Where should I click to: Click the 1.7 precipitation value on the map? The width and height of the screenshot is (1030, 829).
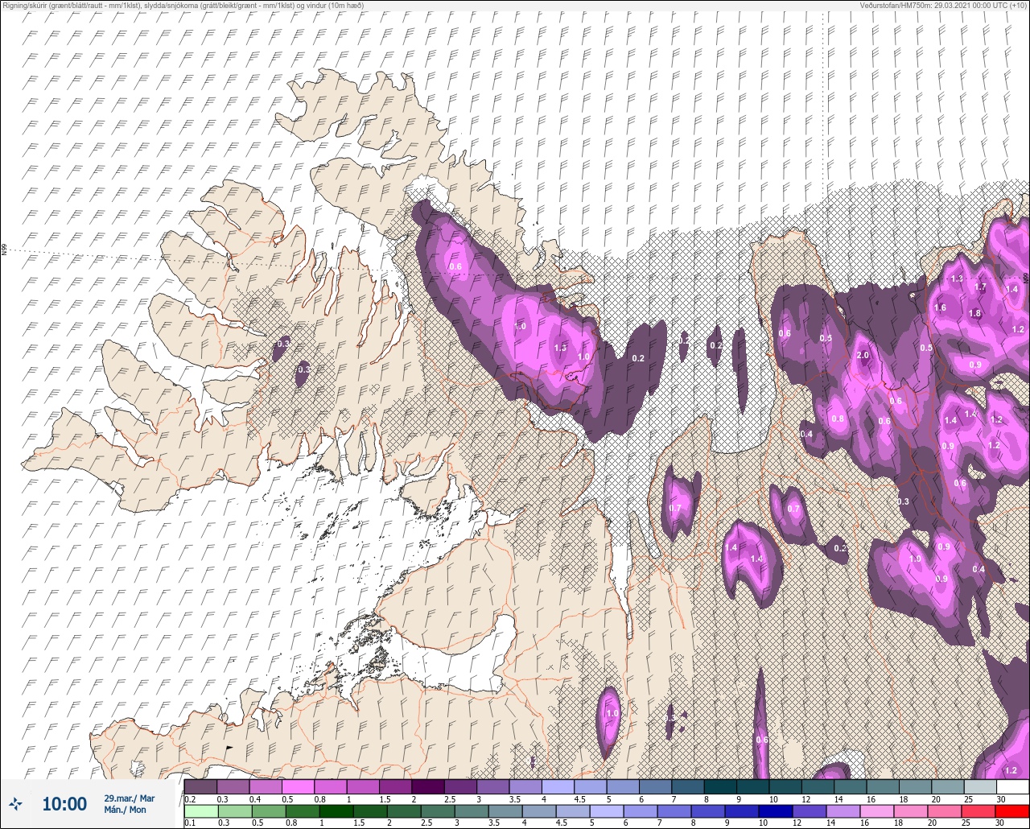(x=980, y=287)
